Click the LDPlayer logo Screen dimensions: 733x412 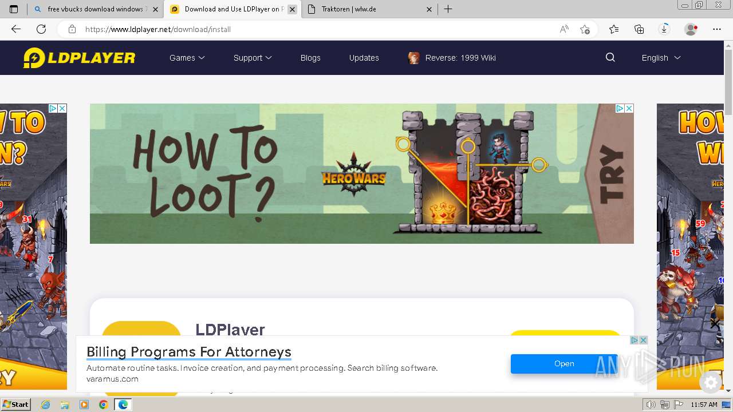pyautogui.click(x=79, y=58)
